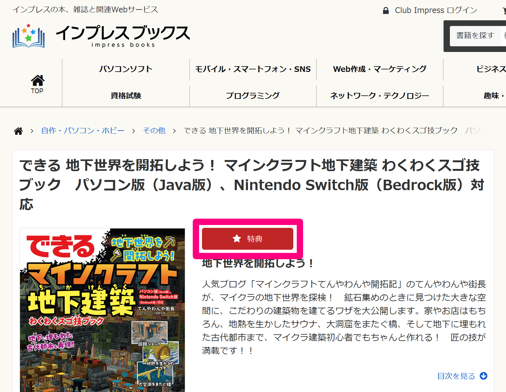This screenshot has height=392, width=506.
Task: Open the Club Impress ログイン link
Action: click(436, 10)
